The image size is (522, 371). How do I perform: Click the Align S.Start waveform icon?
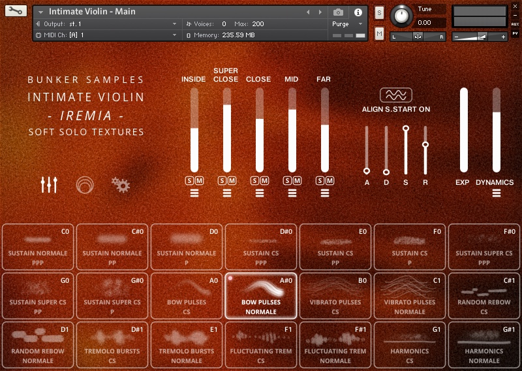tap(396, 95)
